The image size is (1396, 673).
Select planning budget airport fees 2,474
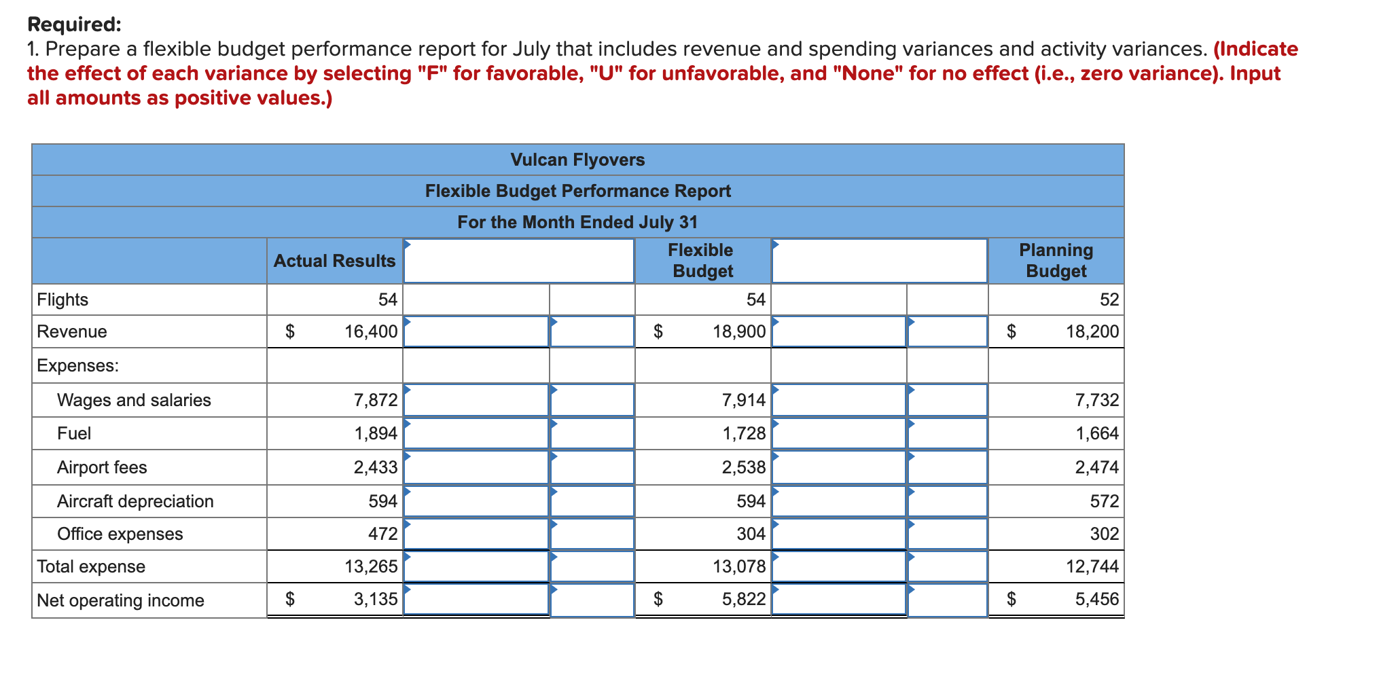1097,467
